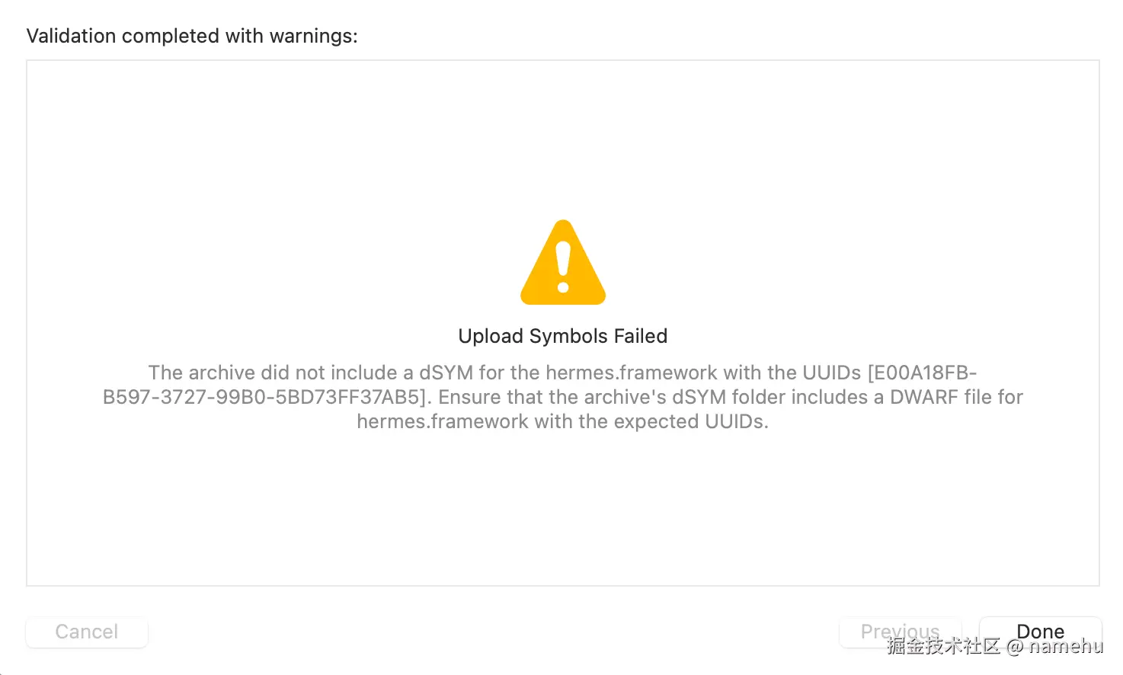Click the exclamation mark inside the warning icon
Screen dimensions: 1123x675
tap(563, 267)
